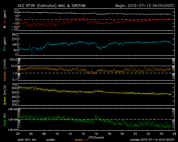The width and height of the screenshot is (178, 142).
Task: Click the yellow "Speed (km/s)" axis label
Action: pyautogui.click(x=5, y=95)
